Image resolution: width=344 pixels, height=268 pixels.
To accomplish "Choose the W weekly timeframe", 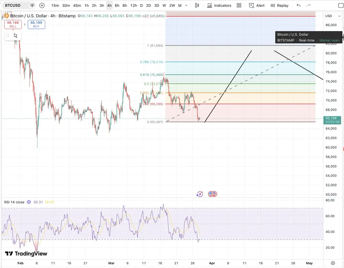I will [164, 5].
